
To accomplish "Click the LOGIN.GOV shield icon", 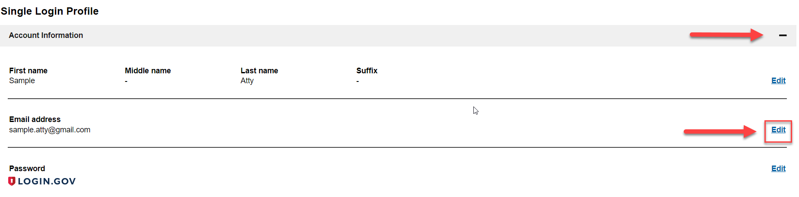I will click(12, 181).
